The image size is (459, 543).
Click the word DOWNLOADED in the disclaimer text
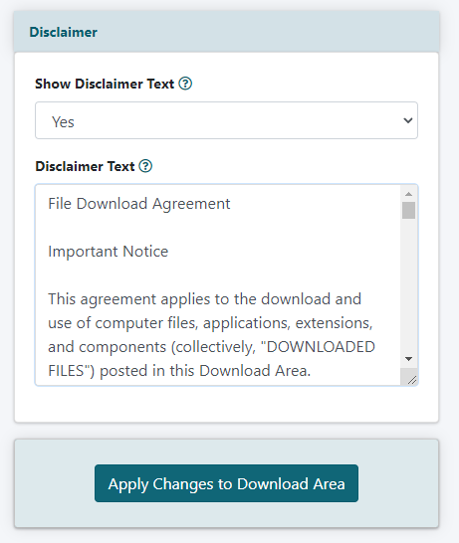[321, 347]
